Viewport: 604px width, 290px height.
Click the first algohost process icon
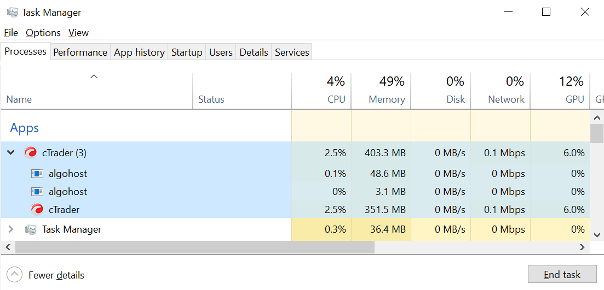37,174
